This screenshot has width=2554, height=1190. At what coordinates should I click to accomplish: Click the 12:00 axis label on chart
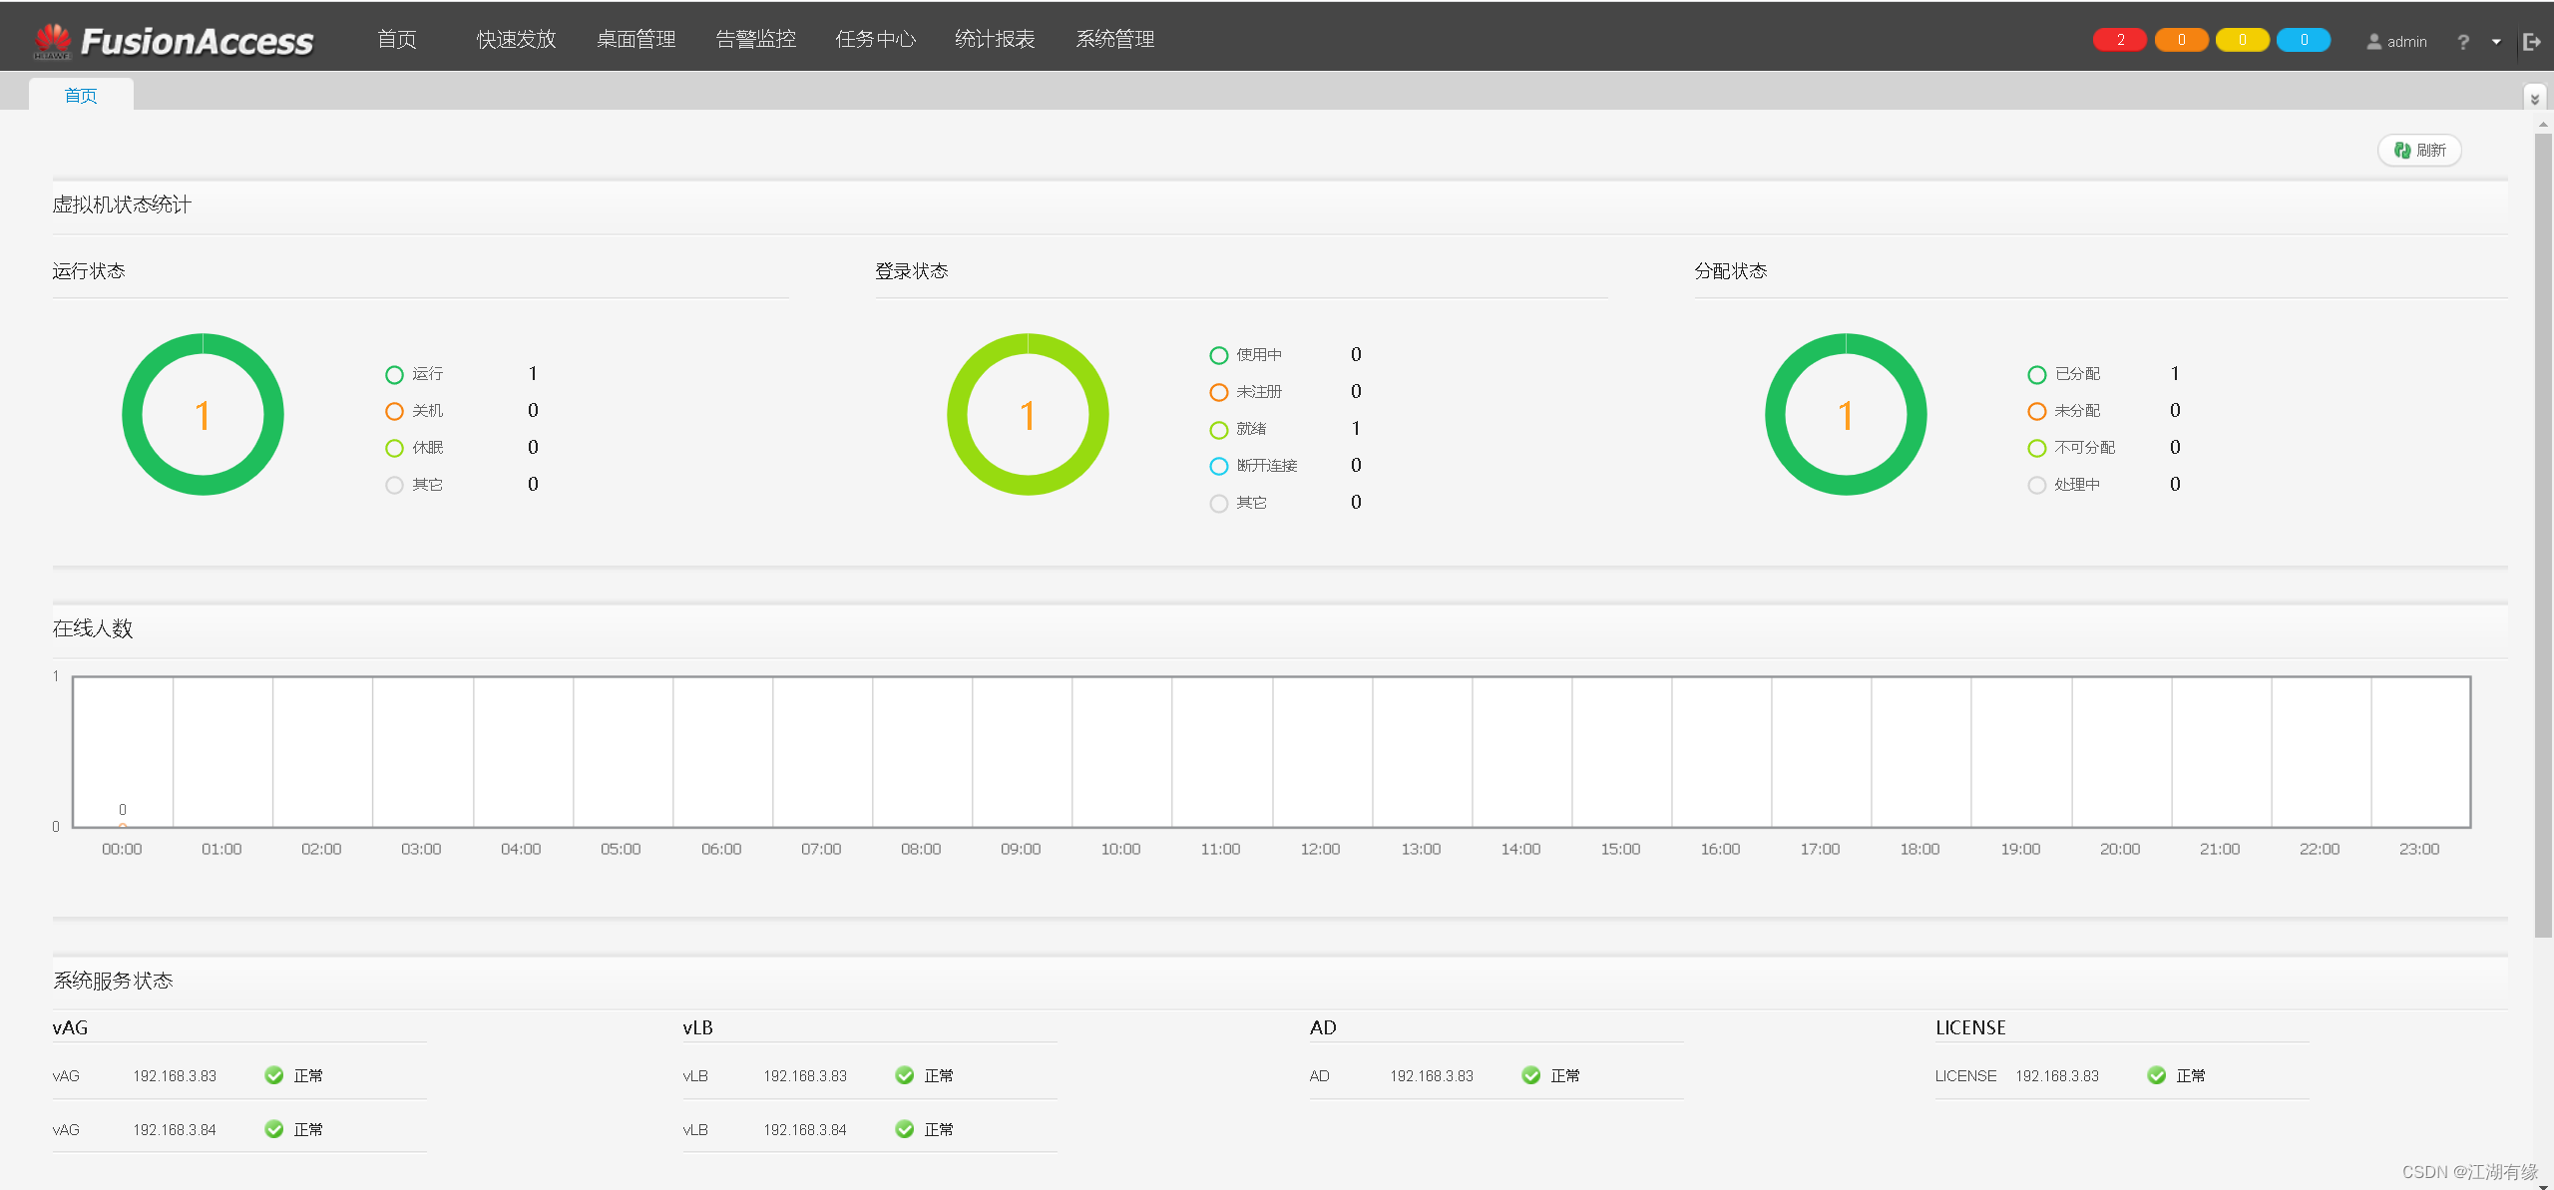pyautogui.click(x=1320, y=849)
